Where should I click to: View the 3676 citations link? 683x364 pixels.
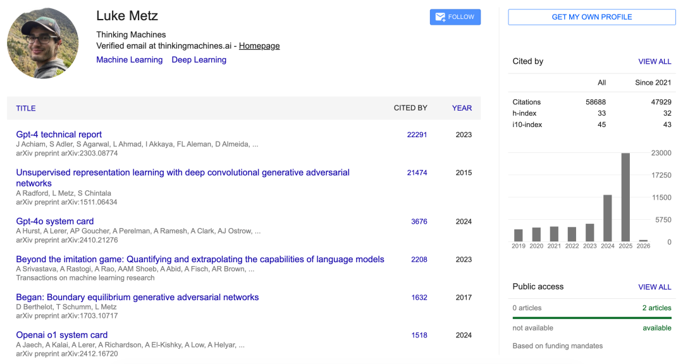pyautogui.click(x=419, y=221)
